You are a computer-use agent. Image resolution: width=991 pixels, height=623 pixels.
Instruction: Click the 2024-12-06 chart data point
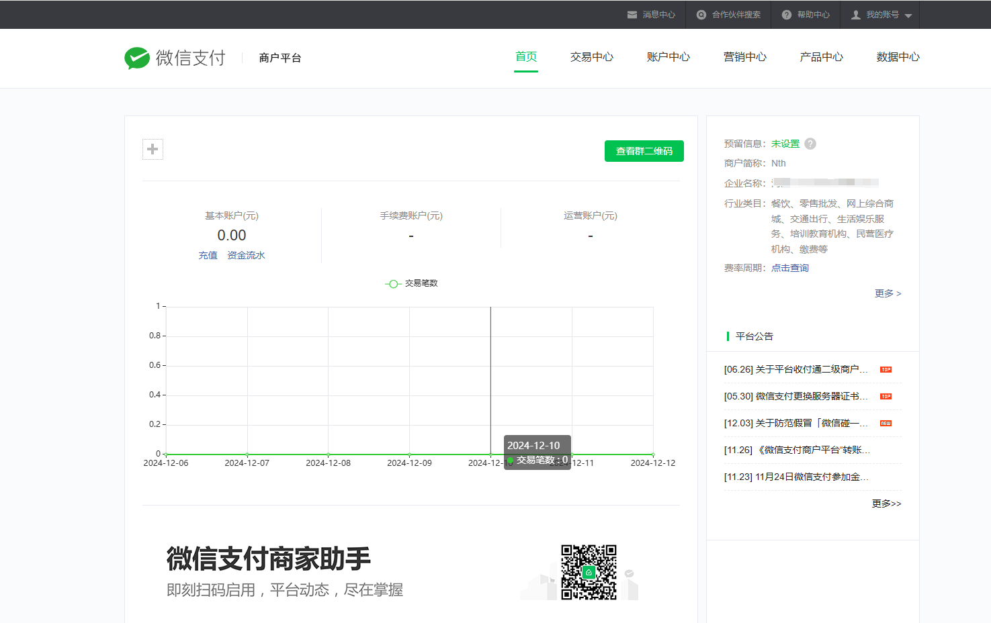(166, 454)
